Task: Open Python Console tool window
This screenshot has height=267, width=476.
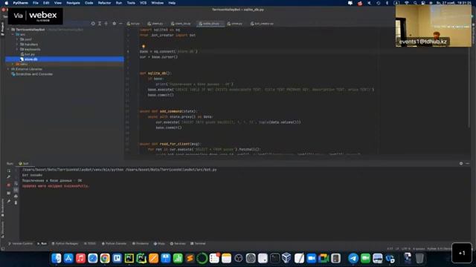Action: coord(114,244)
